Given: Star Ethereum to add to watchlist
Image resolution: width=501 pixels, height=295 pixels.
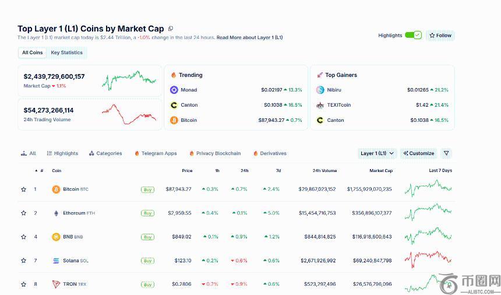Looking at the screenshot, I should pyautogui.click(x=24, y=213).
